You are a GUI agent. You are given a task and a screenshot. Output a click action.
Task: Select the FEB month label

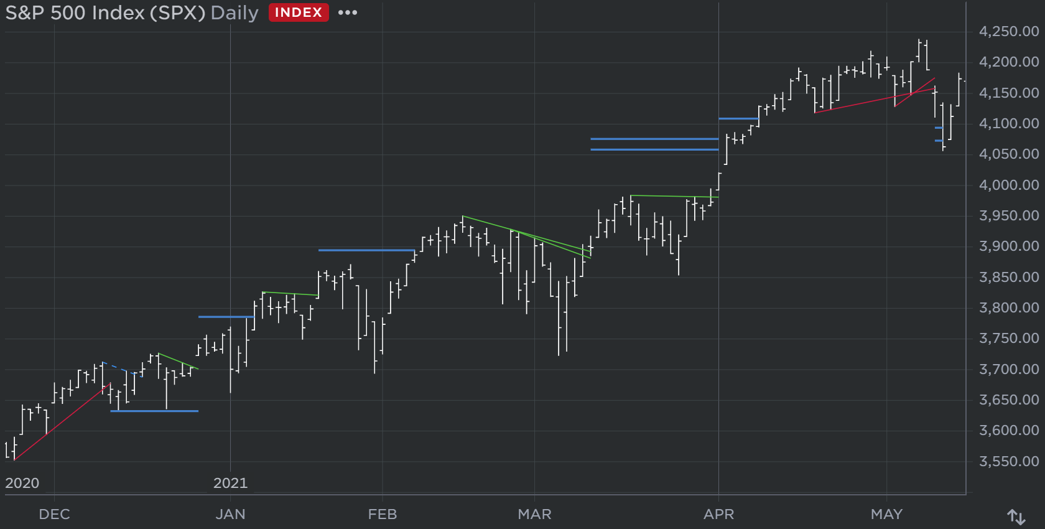382,514
